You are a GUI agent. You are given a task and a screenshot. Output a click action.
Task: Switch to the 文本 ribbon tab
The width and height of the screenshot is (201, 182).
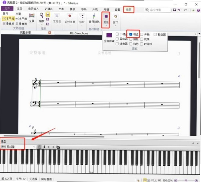coord(61,9)
